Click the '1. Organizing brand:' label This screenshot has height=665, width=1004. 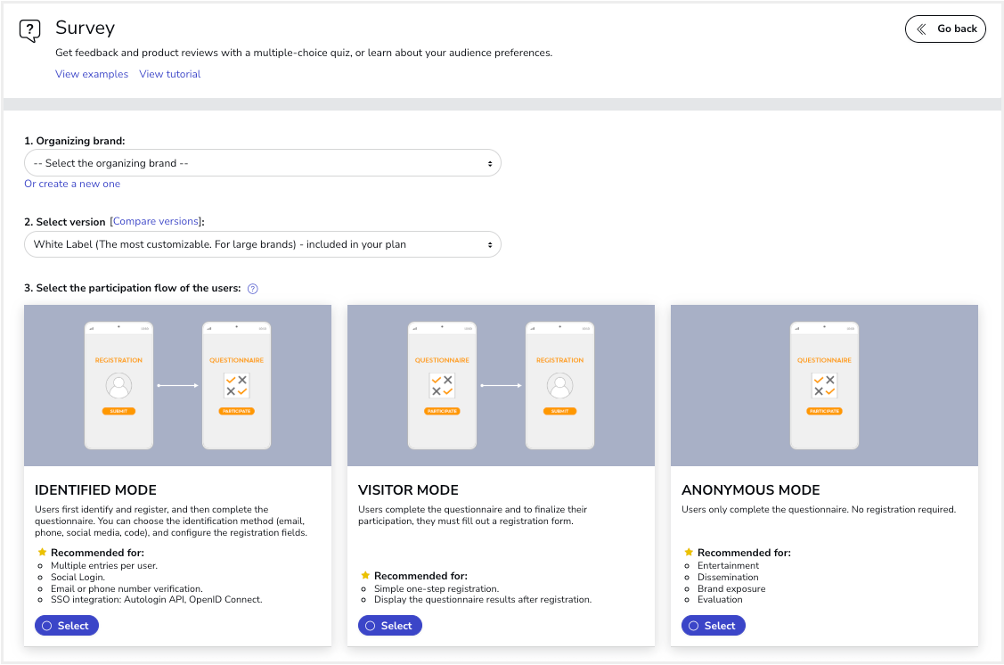(x=75, y=141)
